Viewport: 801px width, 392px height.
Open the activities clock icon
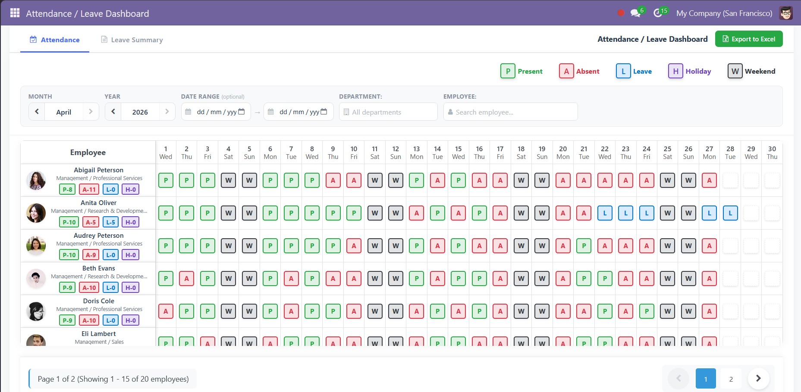click(657, 13)
